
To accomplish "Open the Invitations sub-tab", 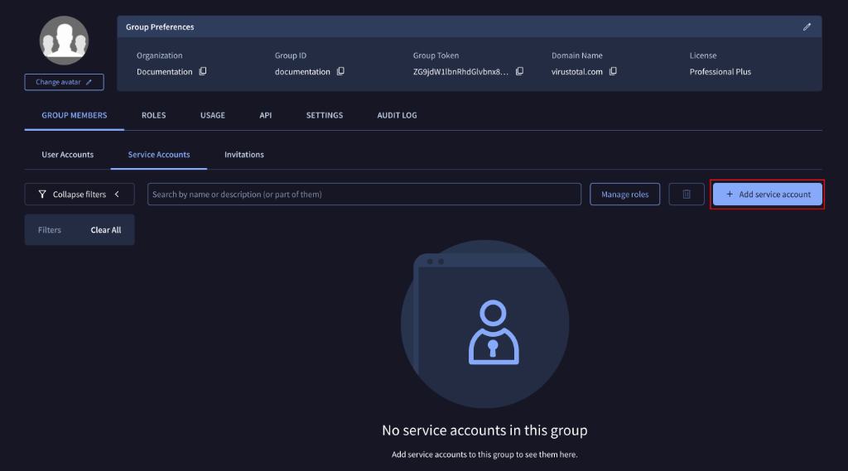I will (244, 155).
